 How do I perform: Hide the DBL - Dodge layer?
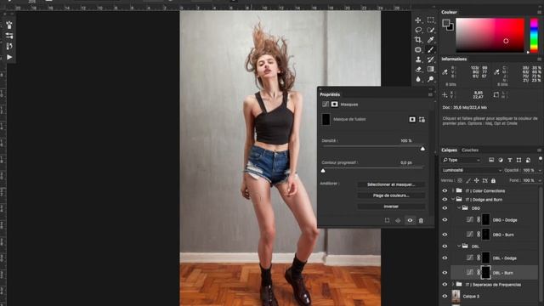pos(445,258)
